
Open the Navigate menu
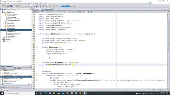[11, 3]
